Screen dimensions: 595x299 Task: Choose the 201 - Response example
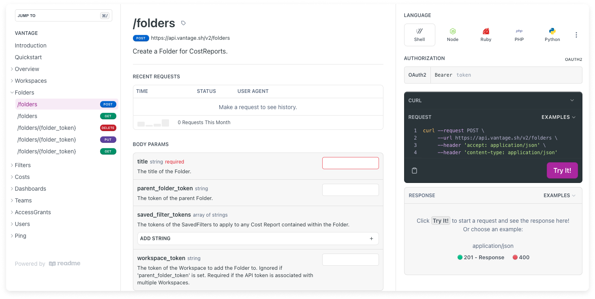coord(481,257)
